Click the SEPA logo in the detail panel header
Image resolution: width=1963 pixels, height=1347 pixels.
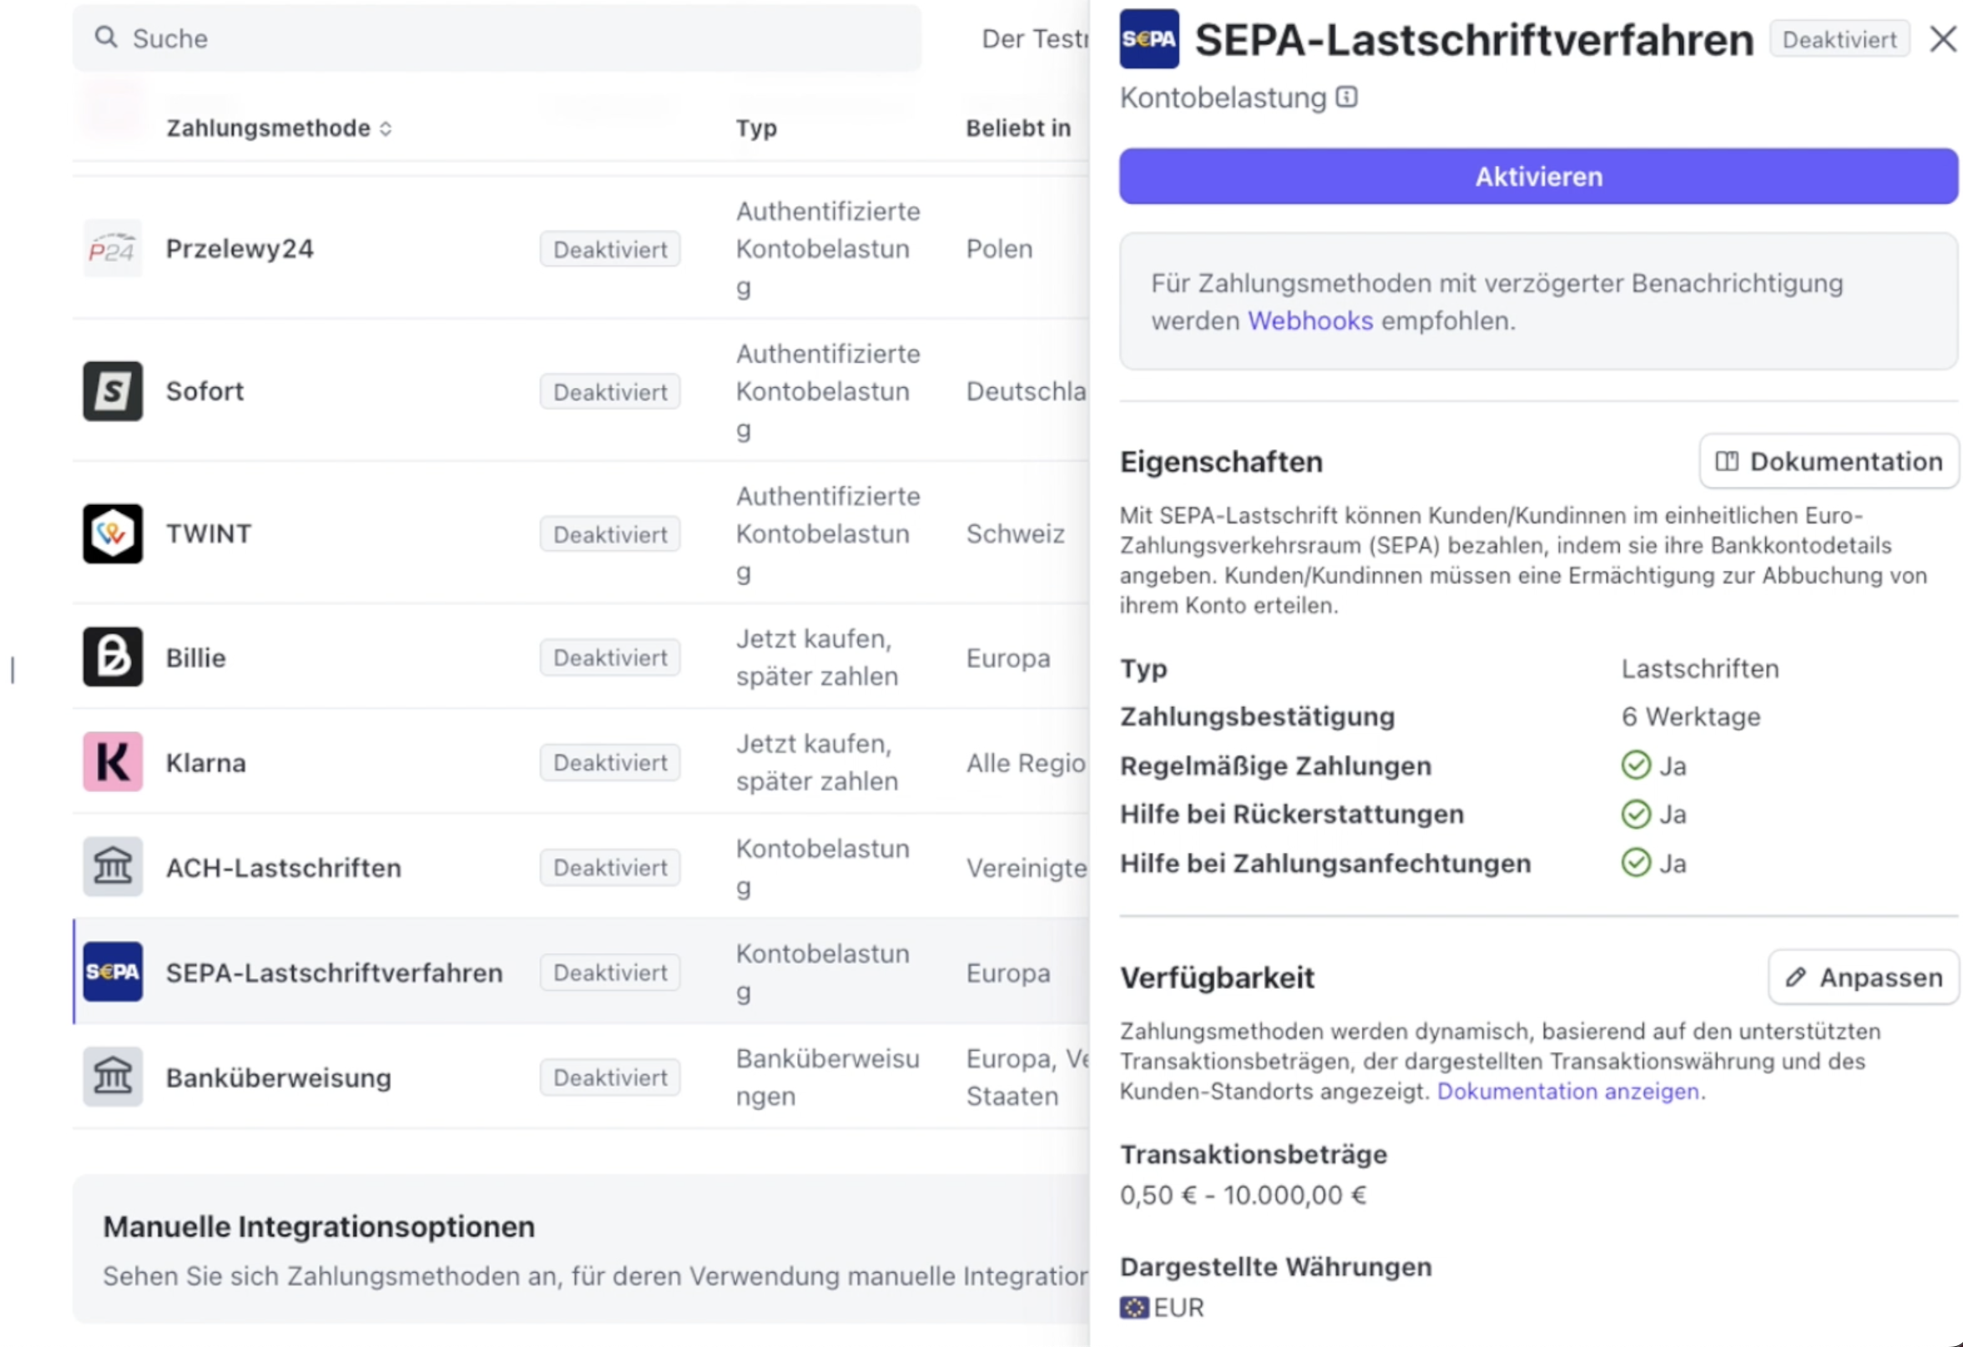[x=1148, y=39]
